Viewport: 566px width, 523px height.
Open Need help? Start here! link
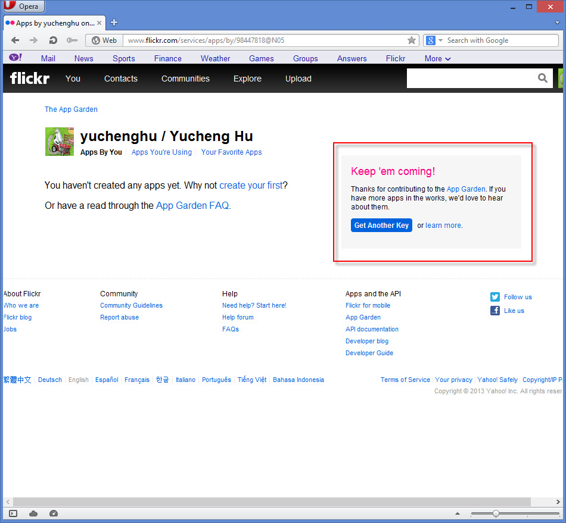coord(254,305)
